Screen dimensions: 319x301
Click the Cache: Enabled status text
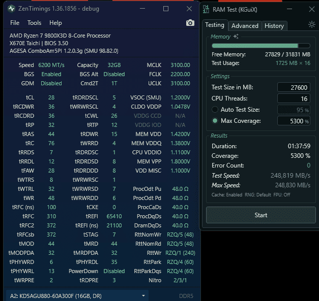[227, 194]
